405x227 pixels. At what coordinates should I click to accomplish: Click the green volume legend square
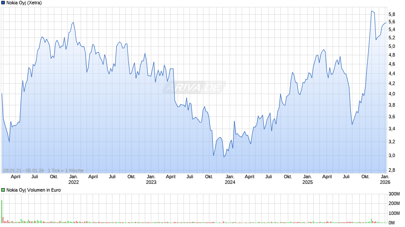pyautogui.click(x=3, y=190)
